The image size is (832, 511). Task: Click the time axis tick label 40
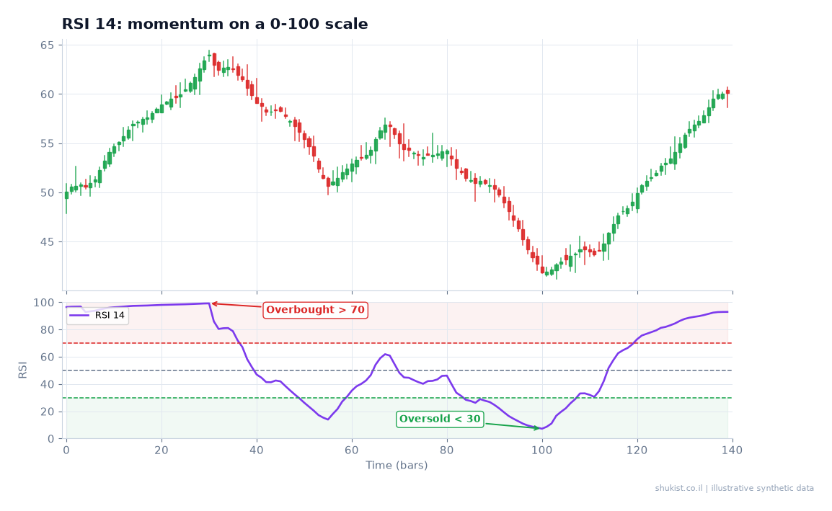coord(257,450)
